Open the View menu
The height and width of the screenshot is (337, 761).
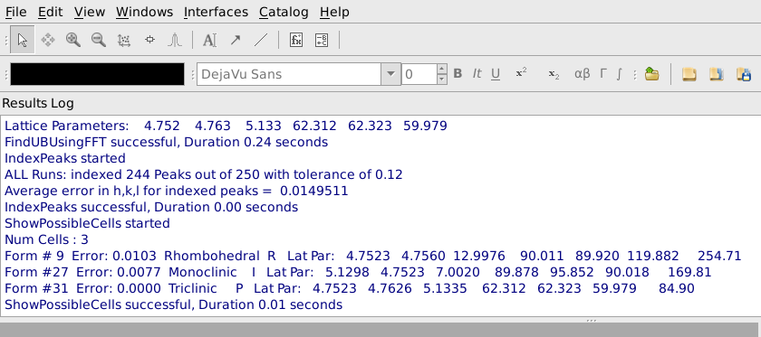coord(90,12)
